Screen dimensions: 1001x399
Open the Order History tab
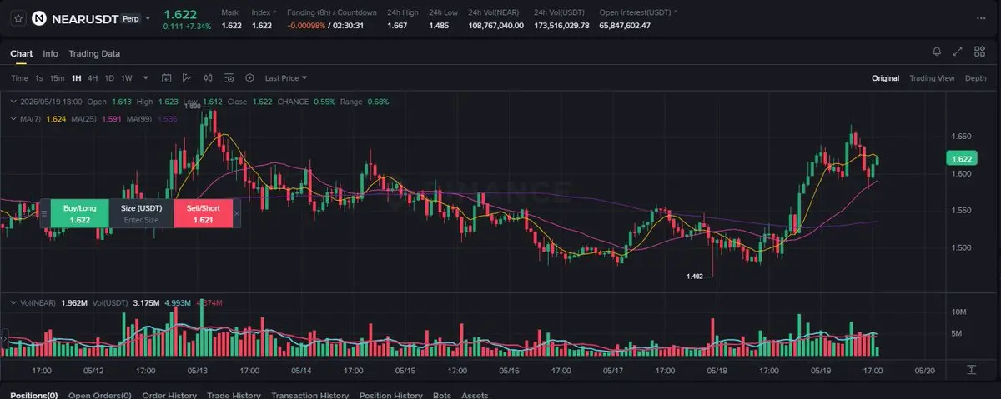click(x=169, y=395)
